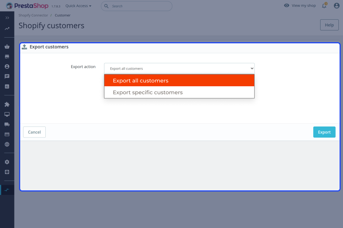This screenshot has height=228, width=343.
Task: Open the Modules puzzle-piece sidebar icon
Action: [x=7, y=104]
